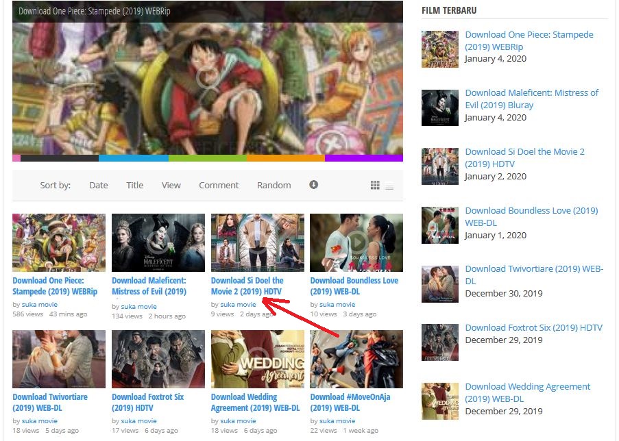Switch to list view layout icon
This screenshot has width=619, height=441.
[389, 186]
